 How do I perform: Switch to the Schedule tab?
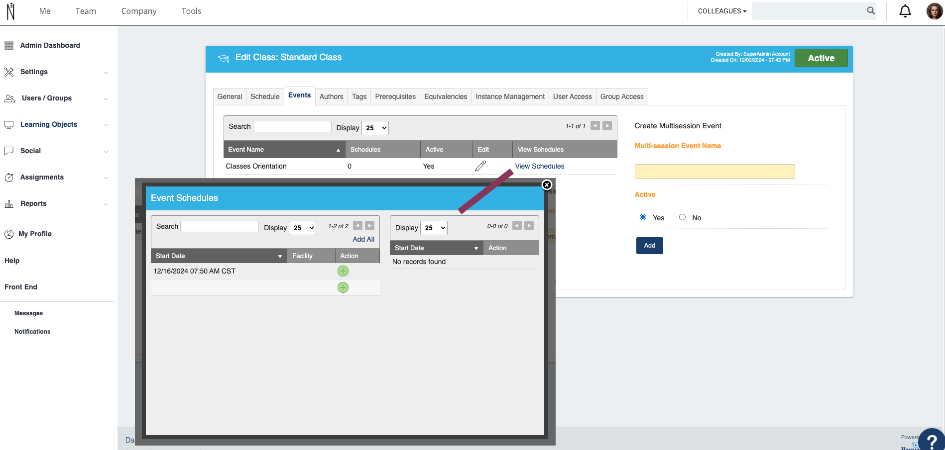click(x=265, y=96)
